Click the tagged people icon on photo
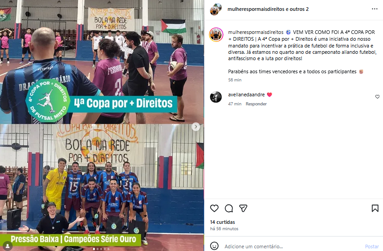 (8, 246)
